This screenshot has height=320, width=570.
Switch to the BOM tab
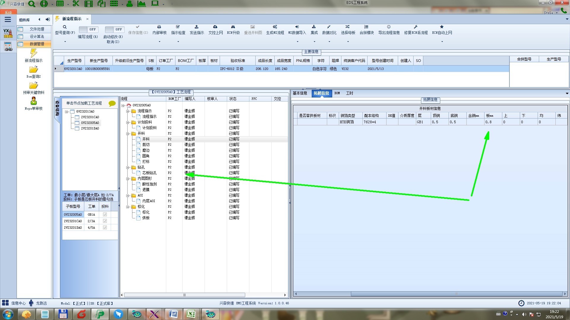(337, 93)
